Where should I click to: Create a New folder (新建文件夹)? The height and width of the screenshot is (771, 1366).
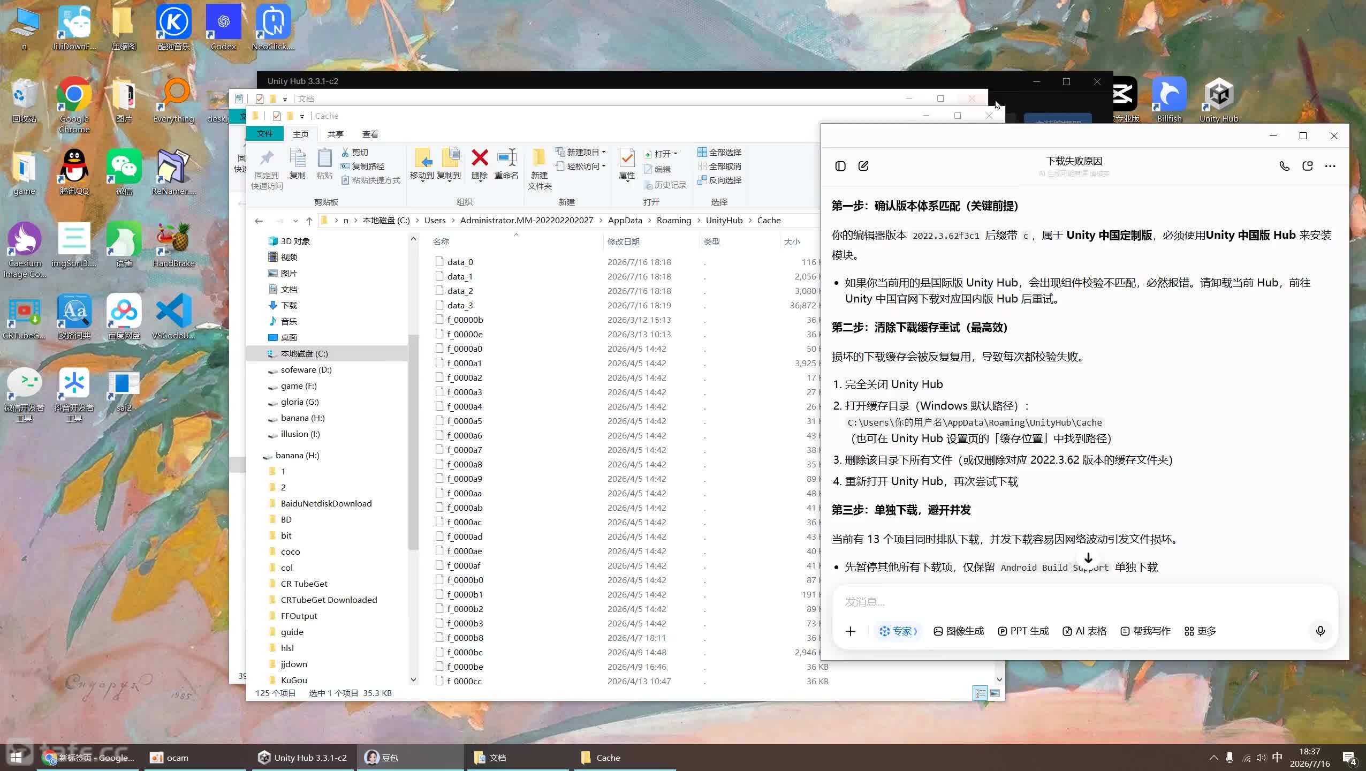coord(540,169)
